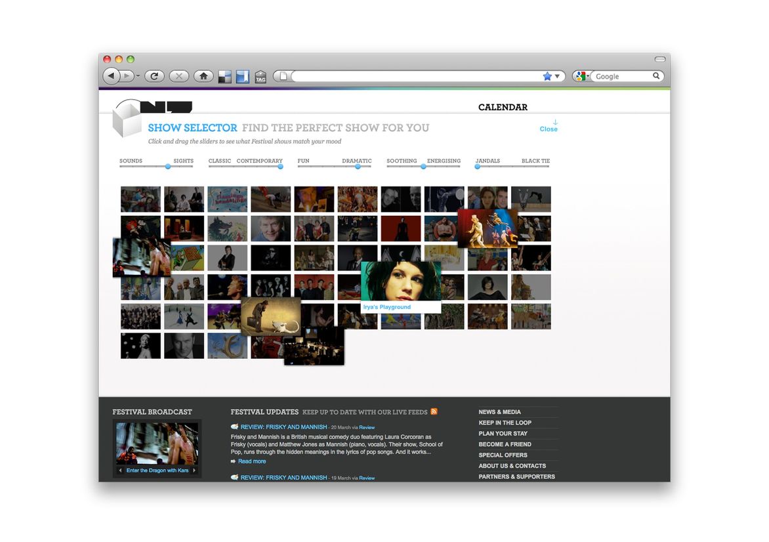Open the bookmark dropdown arrow in address bar
The width and height of the screenshot is (769, 542).
[x=557, y=77]
